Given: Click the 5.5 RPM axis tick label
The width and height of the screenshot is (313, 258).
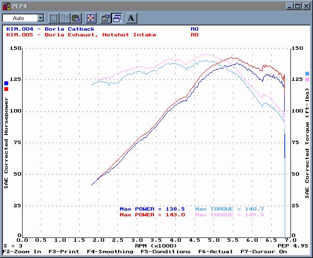Looking at the screenshot, I should [233, 240].
